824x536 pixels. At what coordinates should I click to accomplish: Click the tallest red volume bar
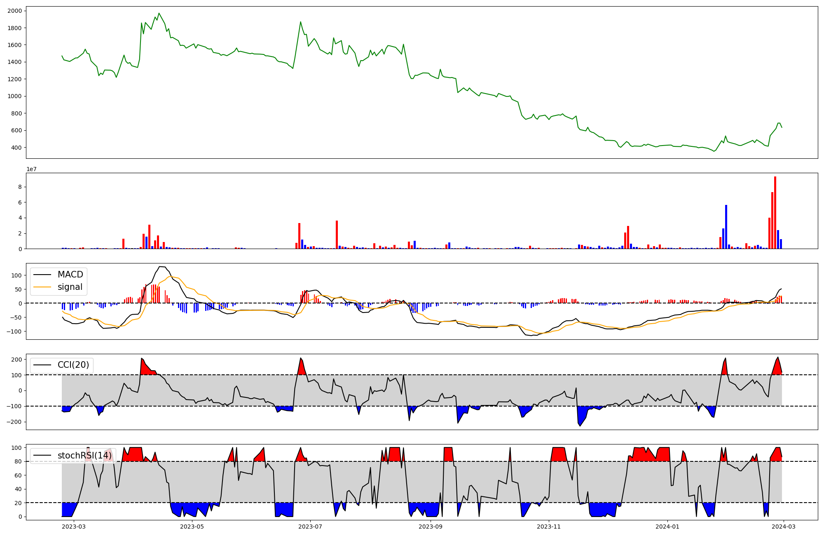click(775, 212)
